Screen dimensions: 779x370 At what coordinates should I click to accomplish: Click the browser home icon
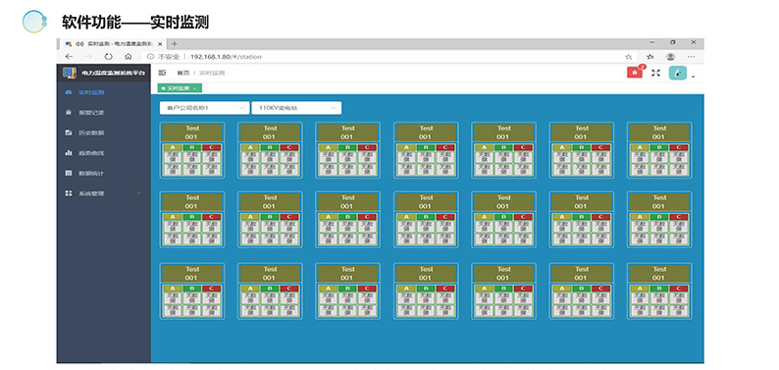pyautogui.click(x=129, y=57)
